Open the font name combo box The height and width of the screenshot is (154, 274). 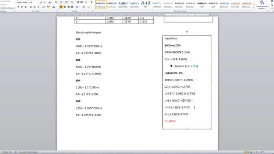tap(23, 2)
